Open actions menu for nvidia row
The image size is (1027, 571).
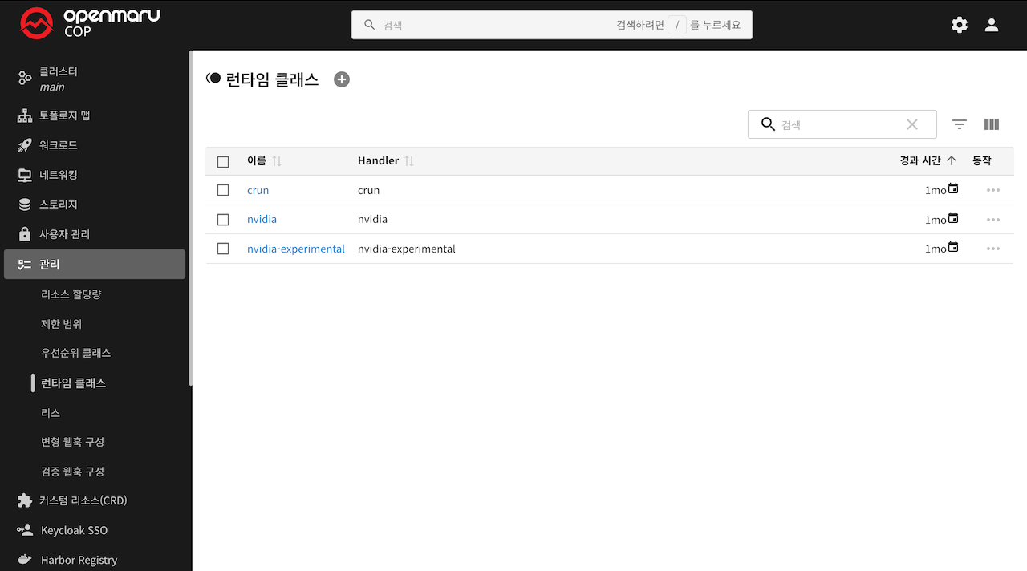pos(993,220)
